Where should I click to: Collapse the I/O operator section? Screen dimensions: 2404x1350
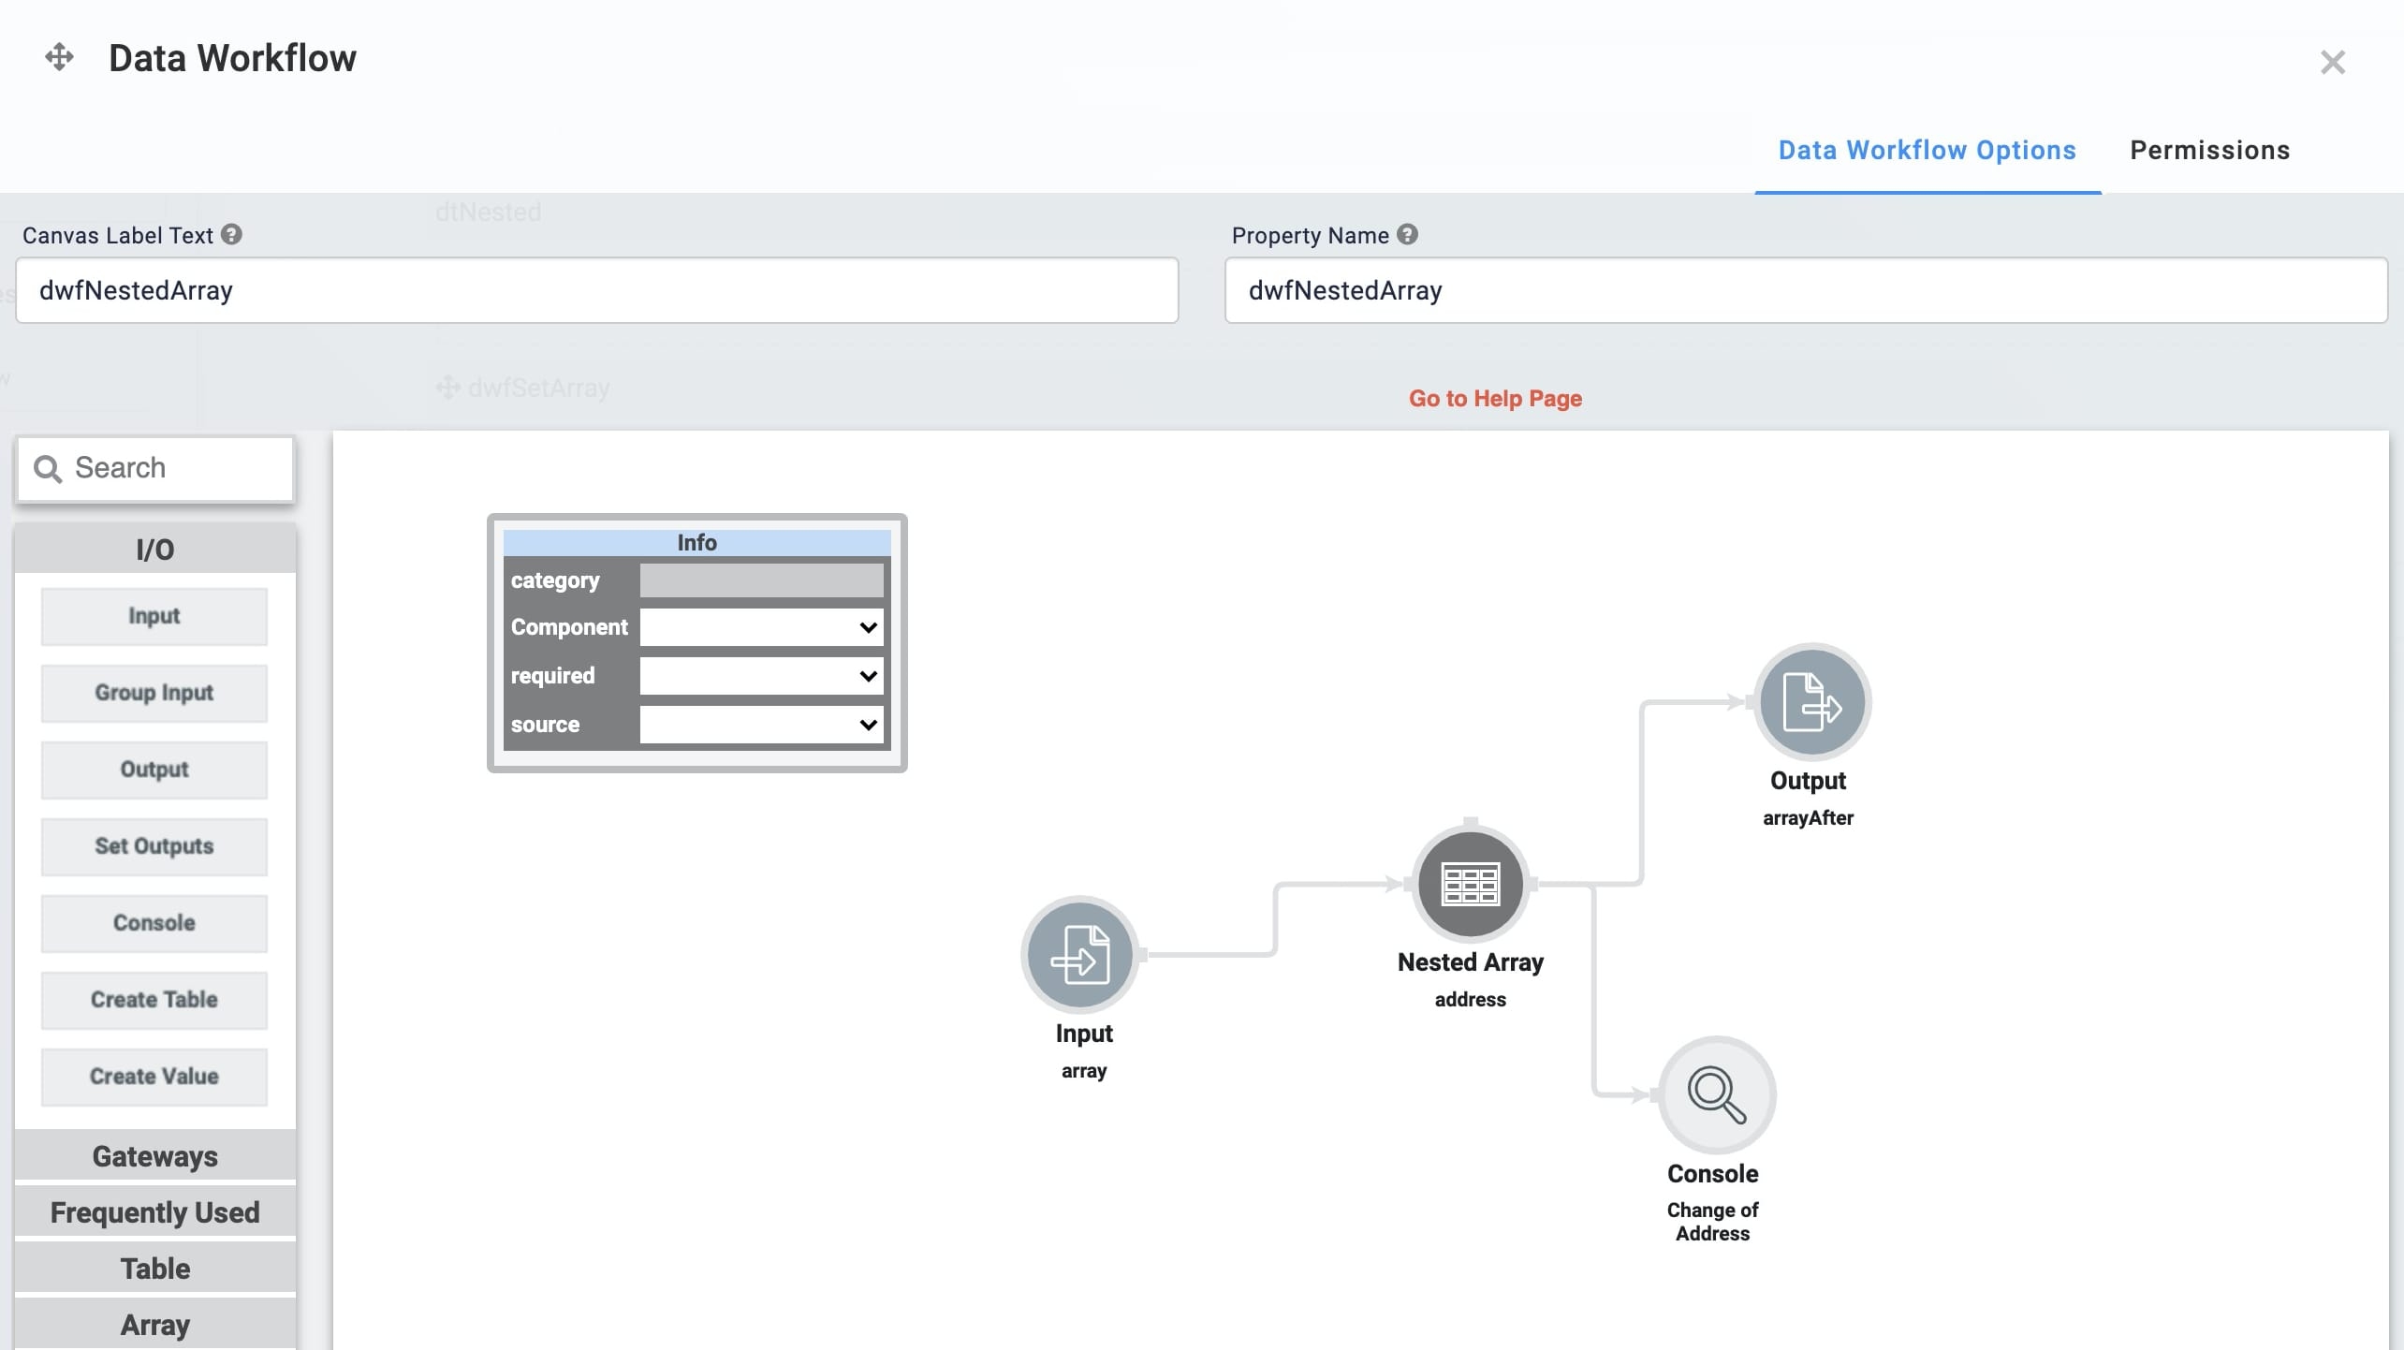[x=155, y=550]
